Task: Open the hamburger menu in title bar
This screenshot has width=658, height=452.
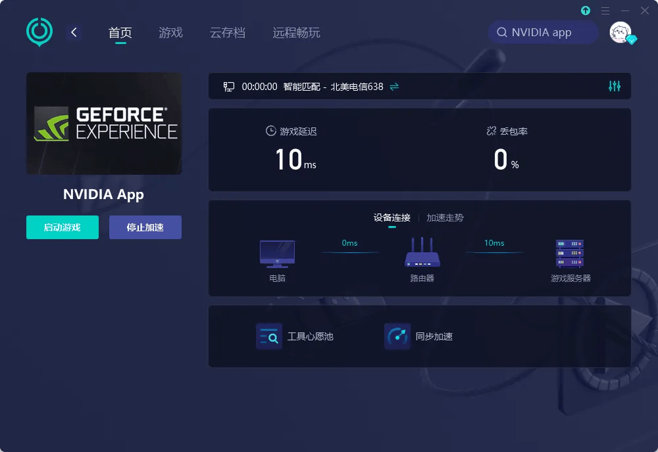Action: pyautogui.click(x=605, y=11)
